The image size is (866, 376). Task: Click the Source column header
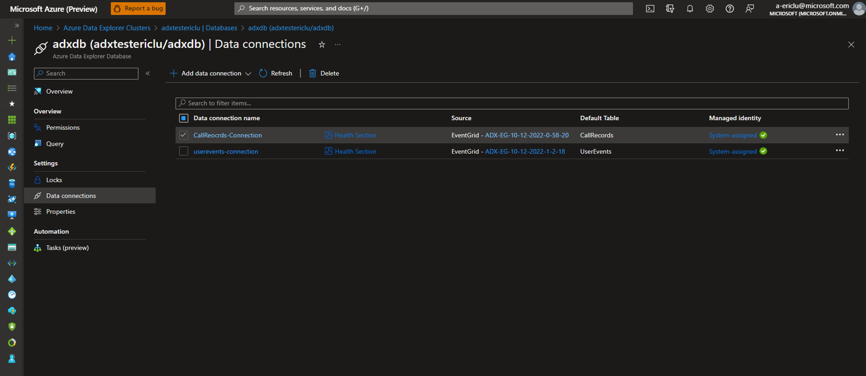coord(461,118)
